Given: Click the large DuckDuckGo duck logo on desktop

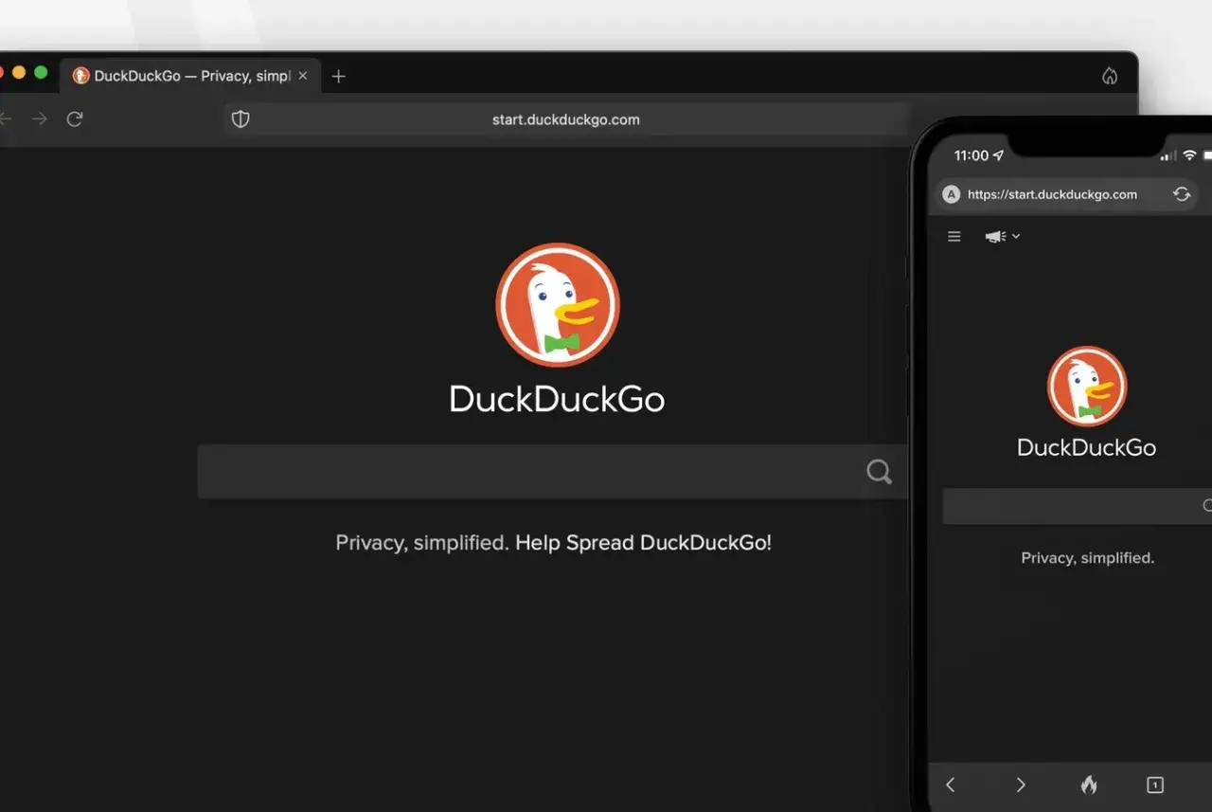Looking at the screenshot, I should 558,304.
